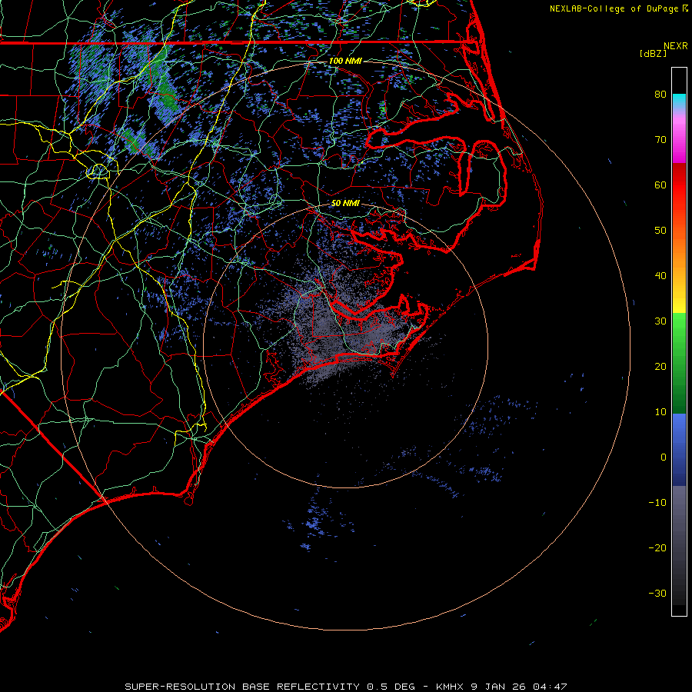This screenshot has height=692, width=692.
Task: Click the 40 dBZ scale value
Action: click(x=660, y=276)
